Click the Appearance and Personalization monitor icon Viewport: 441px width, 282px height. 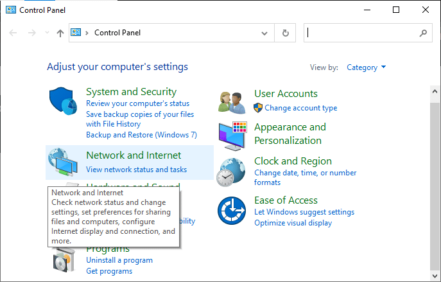(233, 134)
